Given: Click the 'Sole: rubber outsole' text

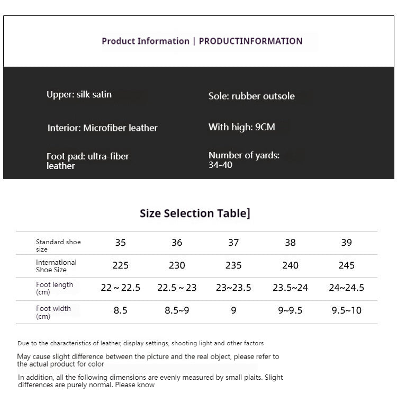Looking at the screenshot, I should click(x=251, y=96).
